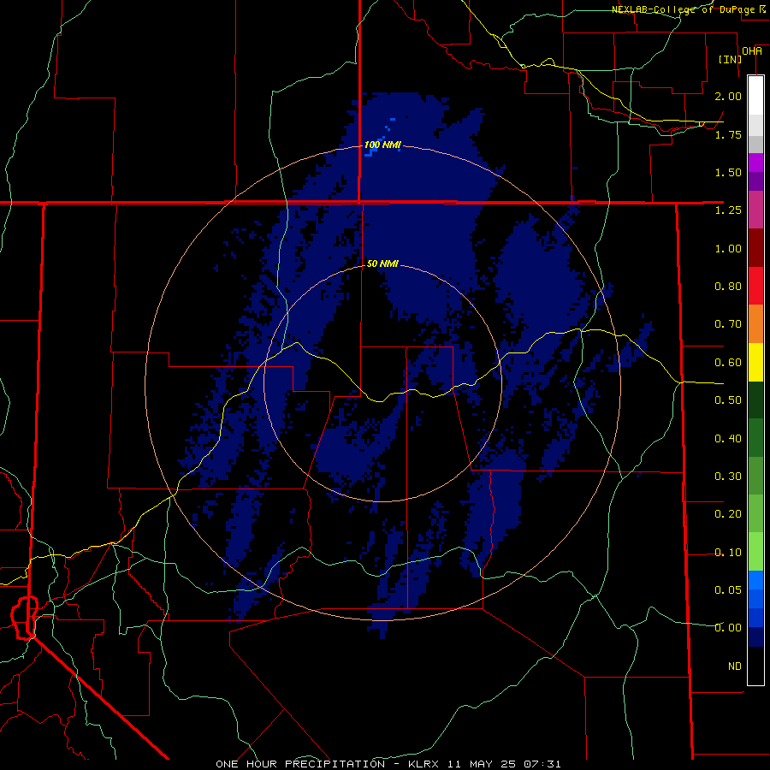
Task: Click the 2.00 legend value
Action: coord(728,96)
